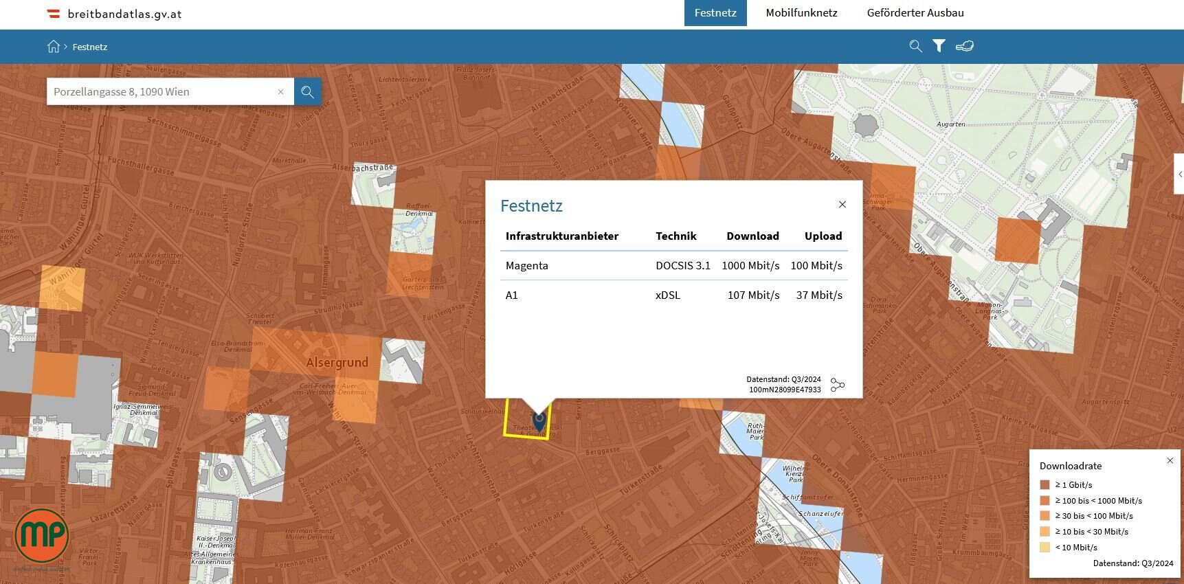Open the filter funnel icon
Image resolution: width=1184 pixels, height=584 pixels.
939,46
